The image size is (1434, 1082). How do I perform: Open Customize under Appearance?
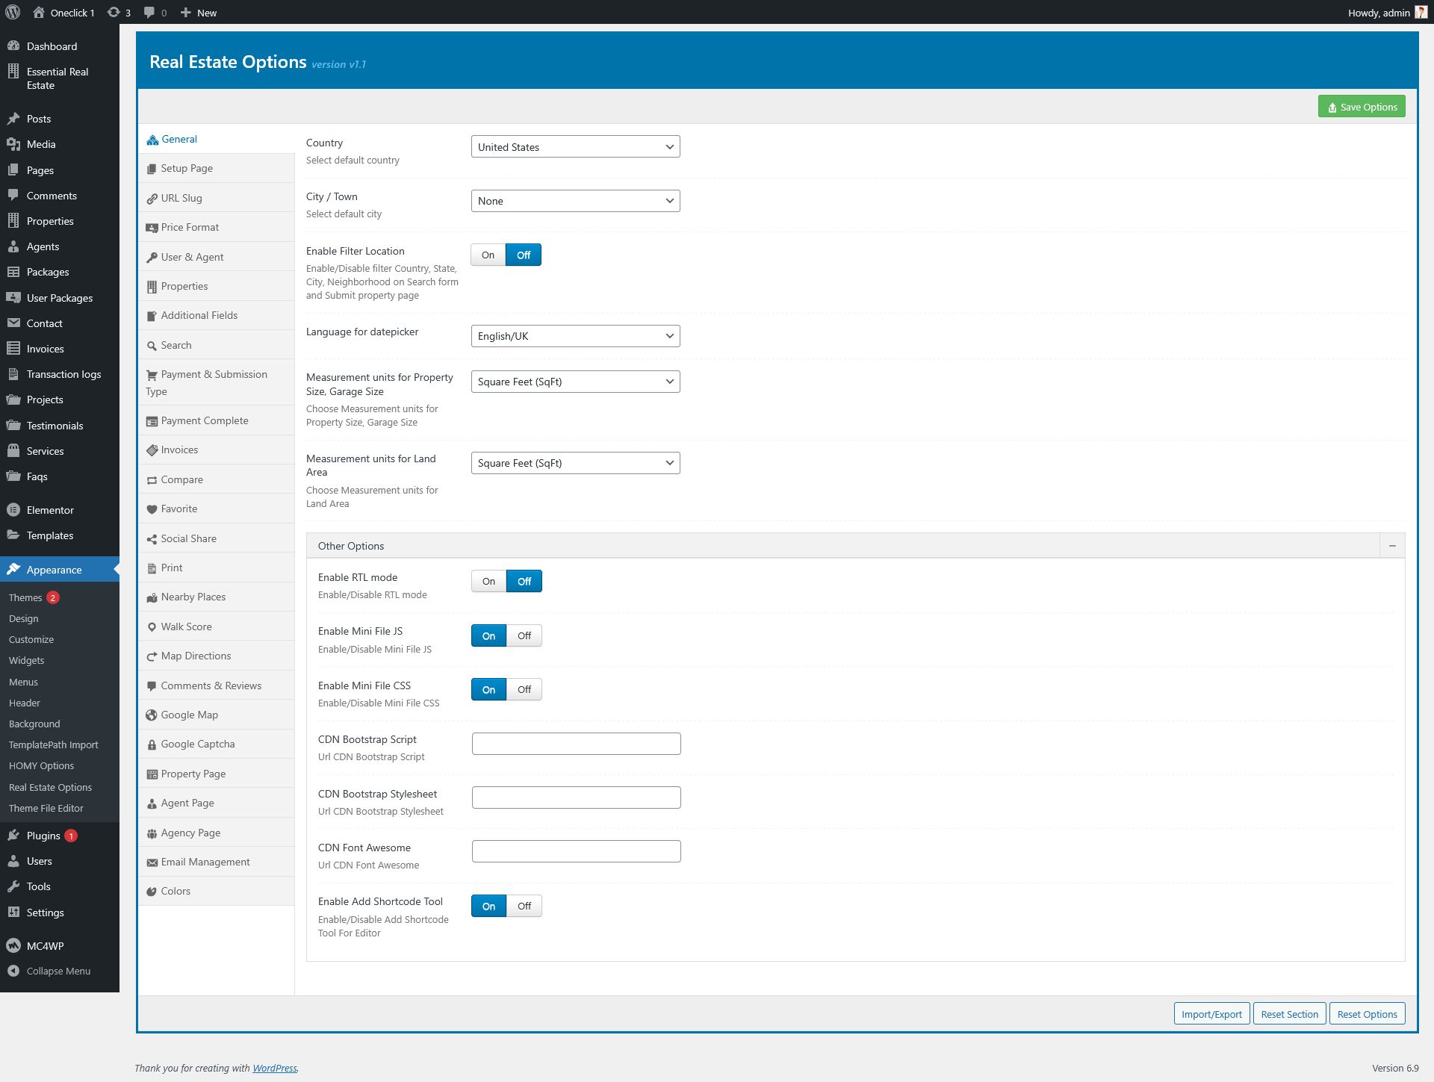31,639
